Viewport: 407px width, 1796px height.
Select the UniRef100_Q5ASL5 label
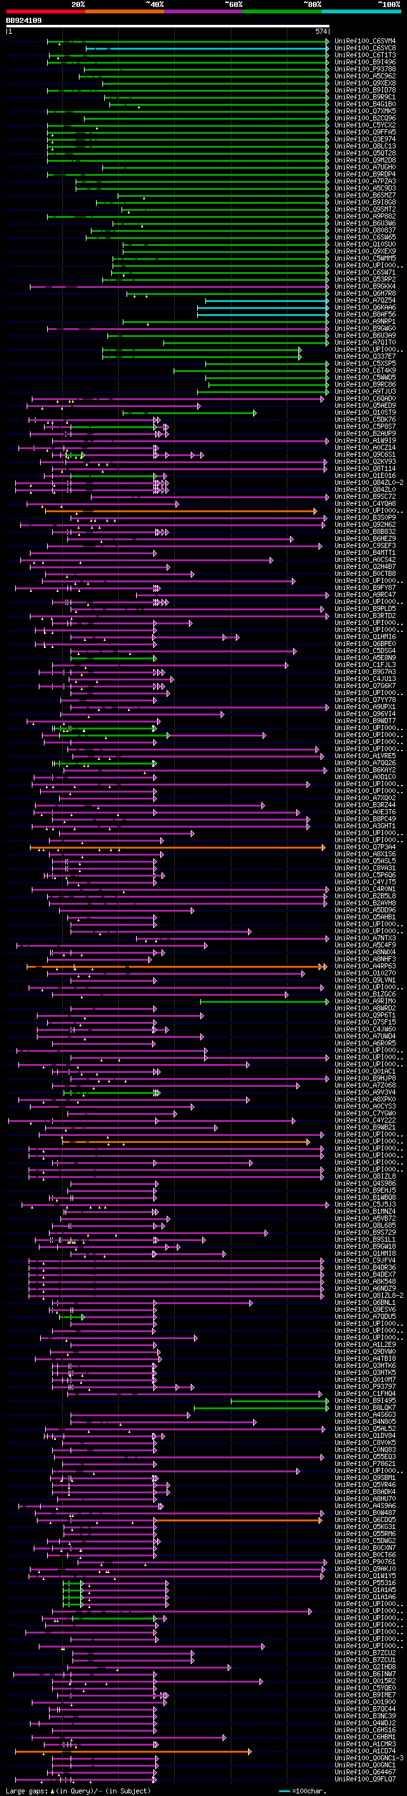(x=365, y=861)
